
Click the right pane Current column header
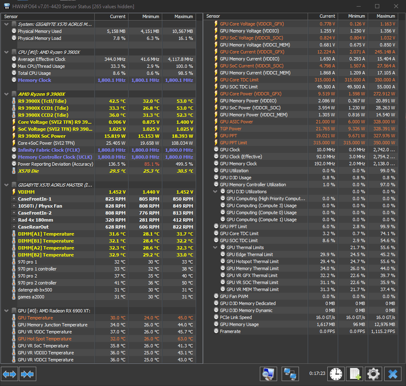pyautogui.click(x=323, y=16)
